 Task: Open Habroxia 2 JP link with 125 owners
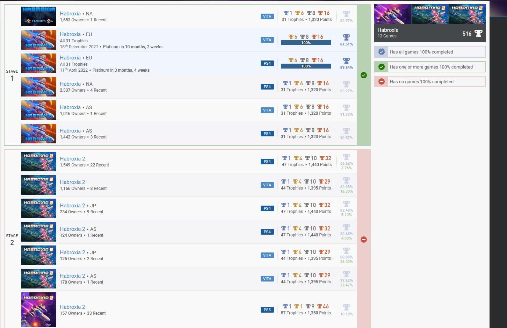(72, 252)
